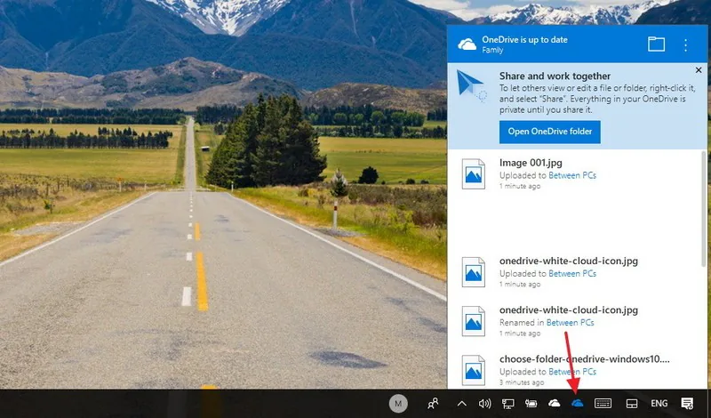Click the white cloud icon in OneDrive header
711x418 pixels.
467,44
